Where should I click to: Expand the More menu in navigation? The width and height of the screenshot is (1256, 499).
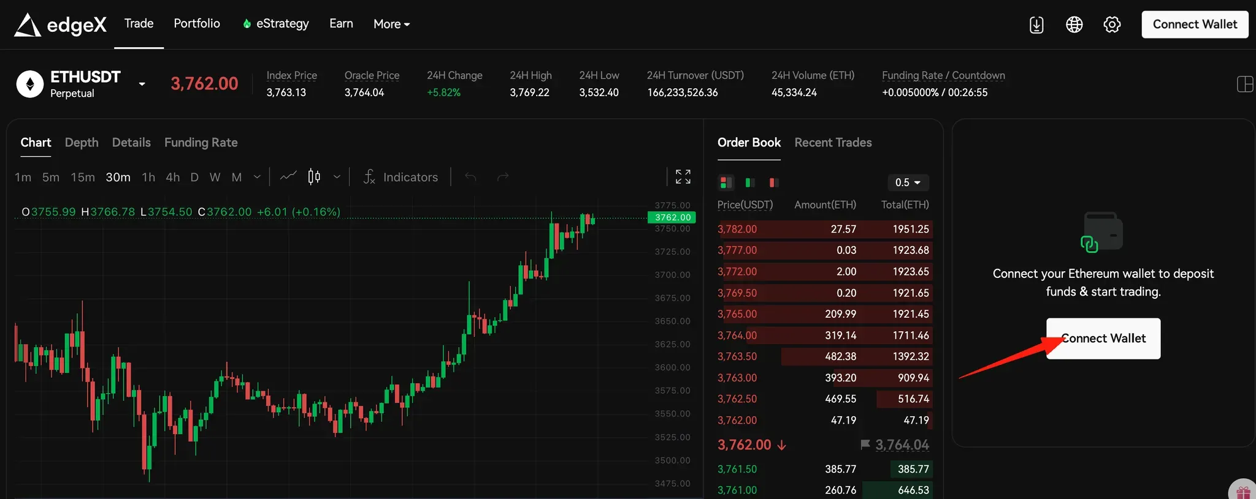(x=391, y=24)
